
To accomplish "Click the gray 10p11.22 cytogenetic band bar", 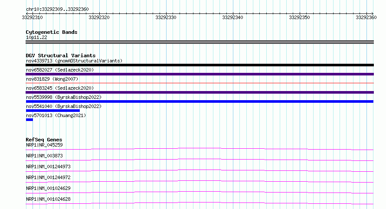I will (200, 42).
